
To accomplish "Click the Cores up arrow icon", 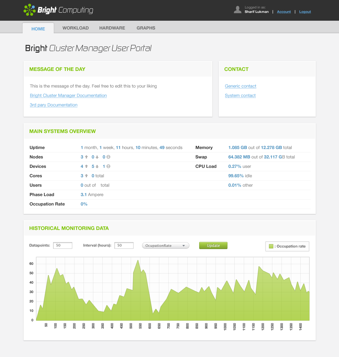I will click(x=86, y=176).
